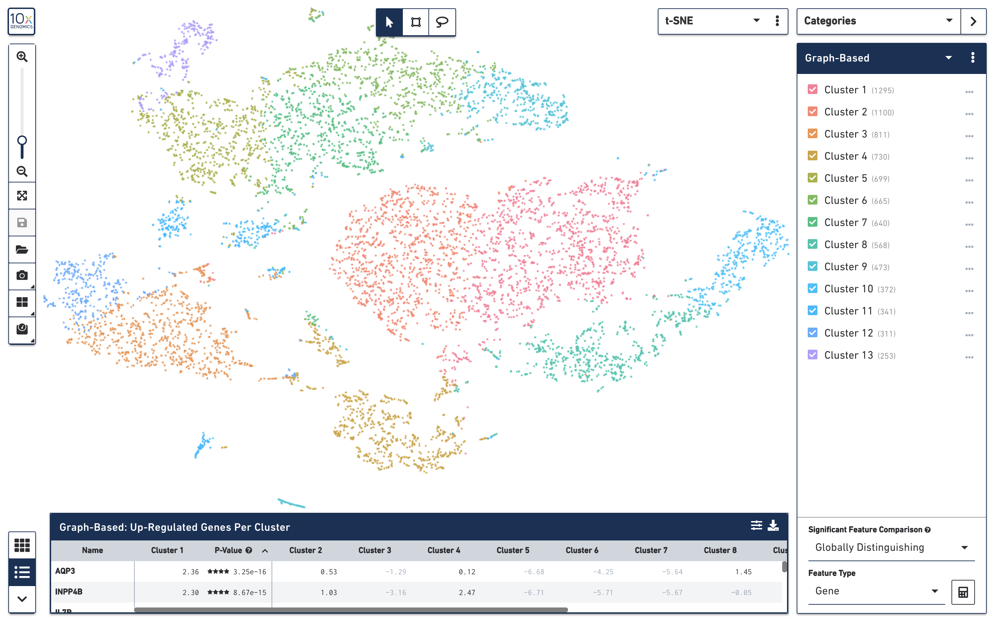Click INPP4B Cluster 4 value 2.47
Image resolution: width=995 pixels, height=622 pixels.
tap(467, 592)
